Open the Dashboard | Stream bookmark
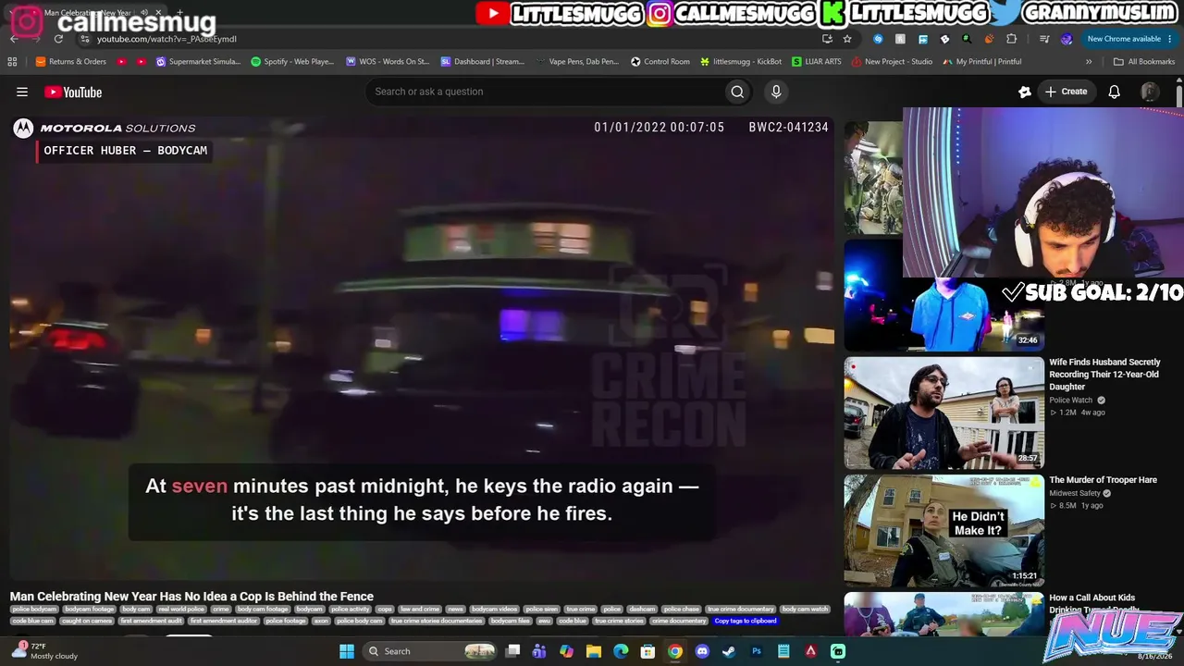Screen dimensions: 1184x666 483,62
